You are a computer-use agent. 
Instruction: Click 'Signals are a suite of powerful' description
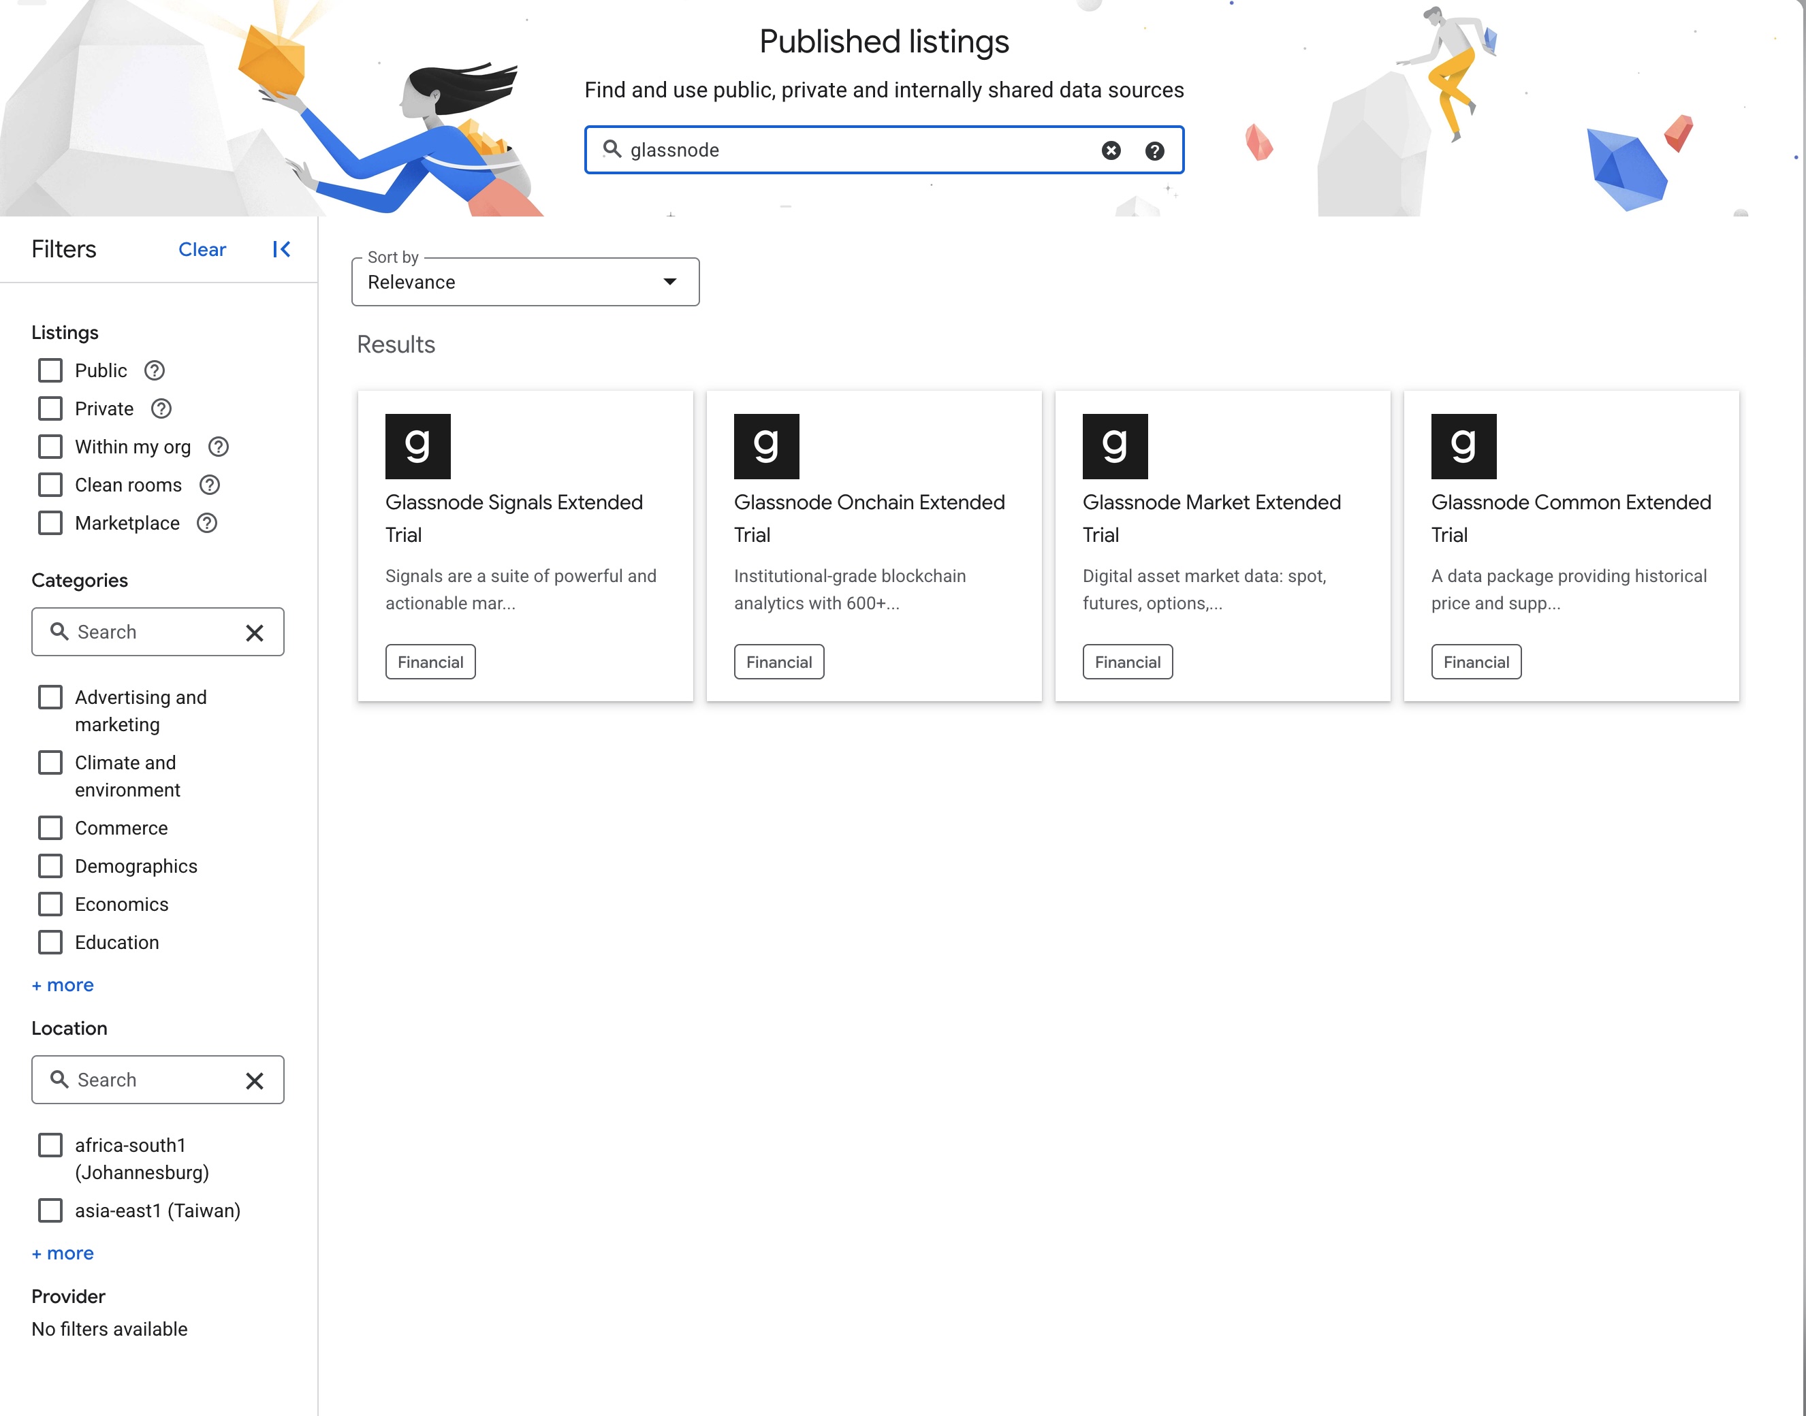click(521, 590)
